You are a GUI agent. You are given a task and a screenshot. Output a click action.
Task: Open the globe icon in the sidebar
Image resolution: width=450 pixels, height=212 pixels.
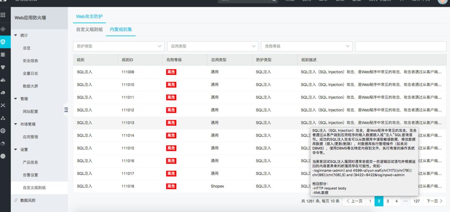tap(3, 130)
